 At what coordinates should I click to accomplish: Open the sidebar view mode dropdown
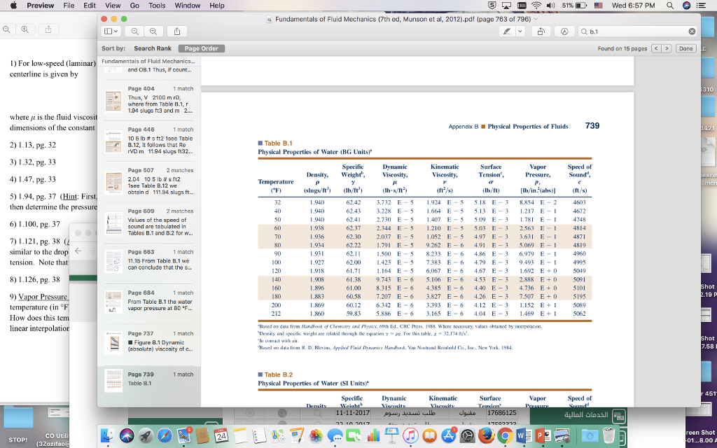coord(111,31)
